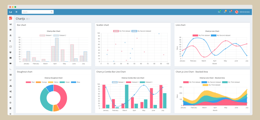The width and height of the screenshot is (260, 120).
Task: Click the La brand logo link
Action: [x=11, y=12]
